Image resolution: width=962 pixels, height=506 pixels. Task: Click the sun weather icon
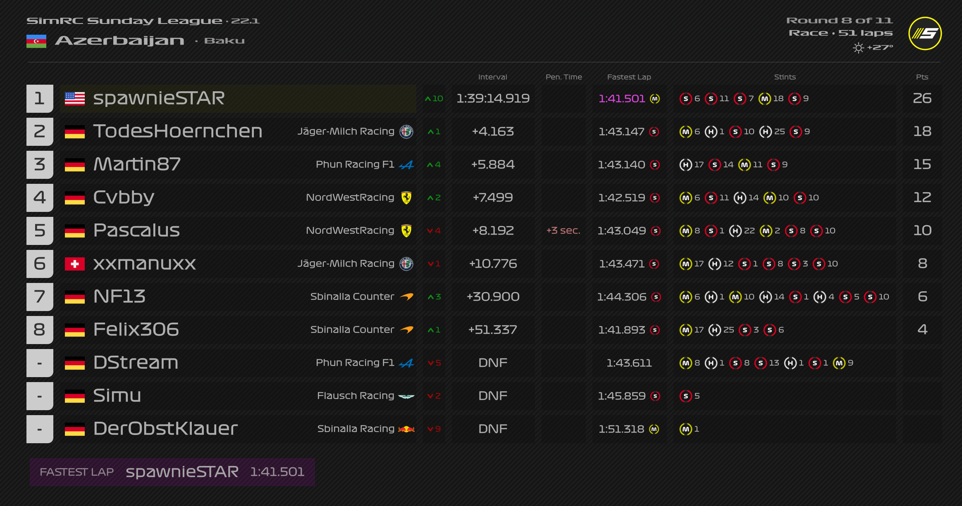click(x=858, y=48)
